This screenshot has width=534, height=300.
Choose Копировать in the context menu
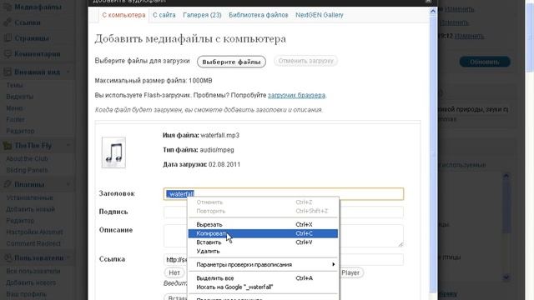[x=263, y=233]
